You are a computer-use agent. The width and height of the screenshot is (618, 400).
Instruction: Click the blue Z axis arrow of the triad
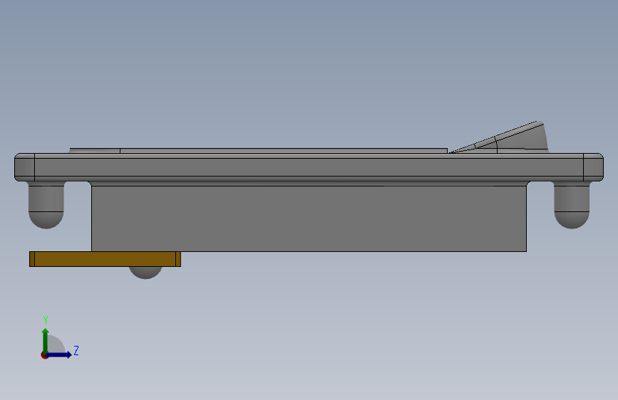[x=59, y=354]
